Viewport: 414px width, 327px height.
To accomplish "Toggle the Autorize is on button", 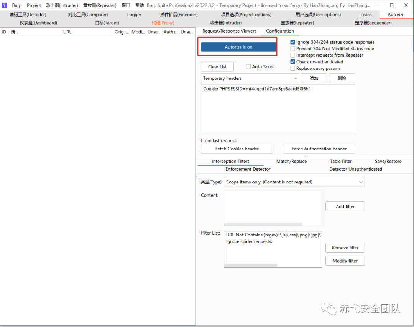I will [x=238, y=47].
